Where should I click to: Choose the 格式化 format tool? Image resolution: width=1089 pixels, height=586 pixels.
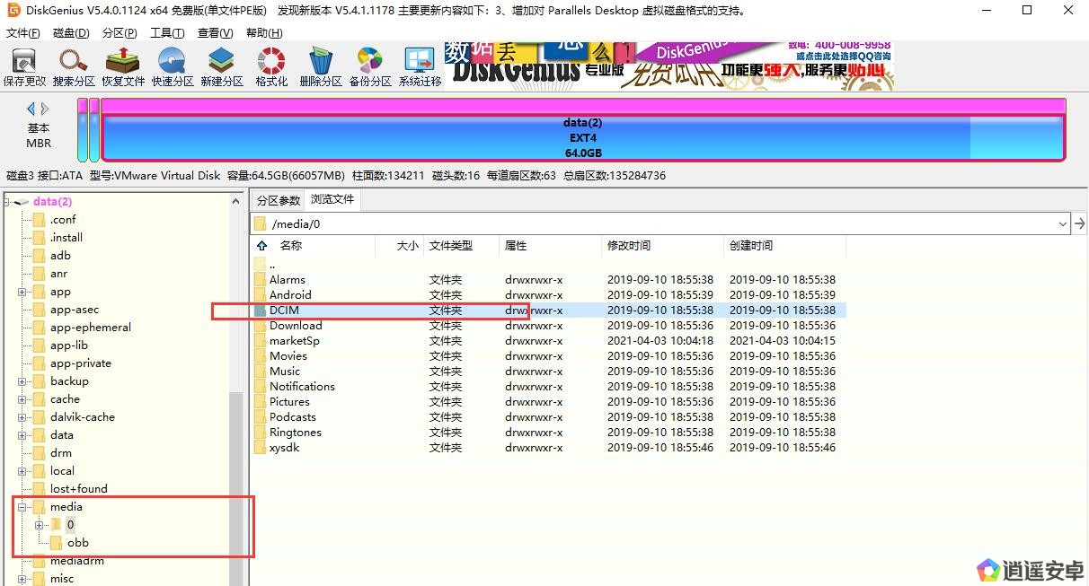point(271,67)
